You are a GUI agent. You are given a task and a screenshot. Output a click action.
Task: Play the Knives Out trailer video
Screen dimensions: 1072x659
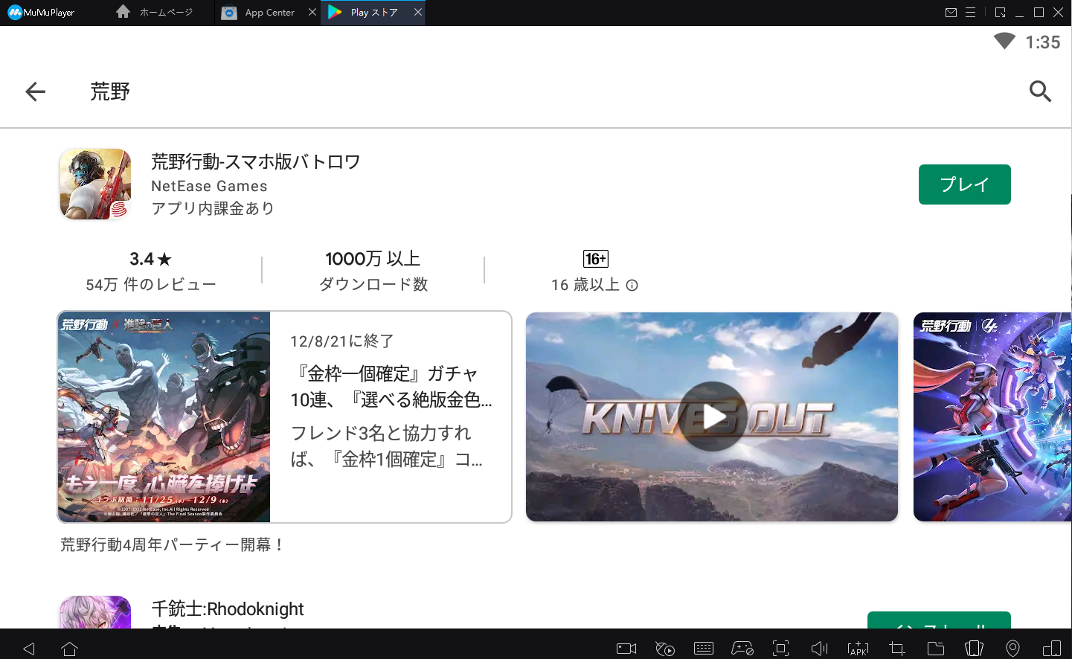click(x=712, y=417)
